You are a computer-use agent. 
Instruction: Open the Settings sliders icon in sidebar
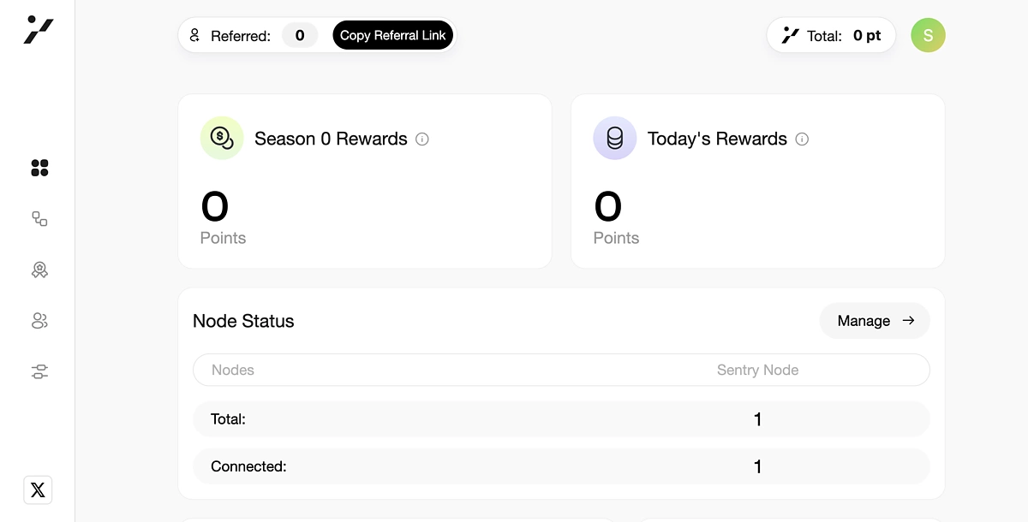click(x=39, y=371)
